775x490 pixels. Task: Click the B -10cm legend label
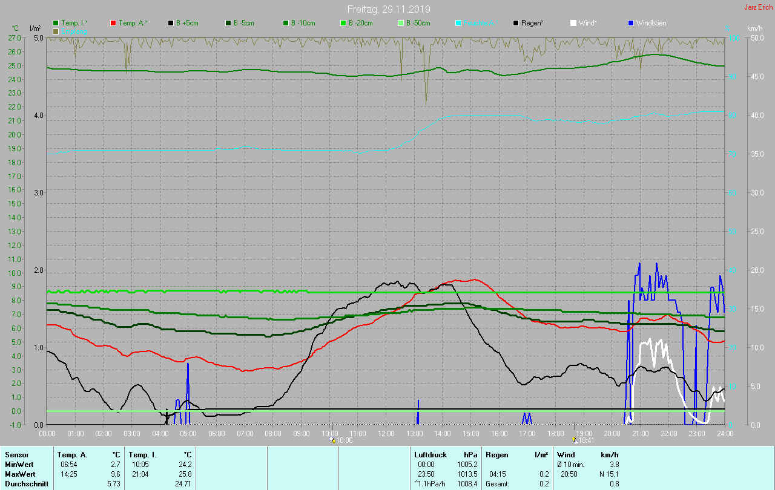click(303, 23)
